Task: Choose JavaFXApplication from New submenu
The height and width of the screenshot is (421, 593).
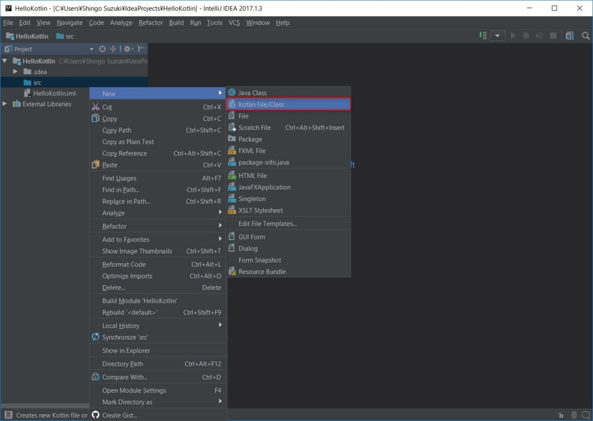Action: point(288,187)
